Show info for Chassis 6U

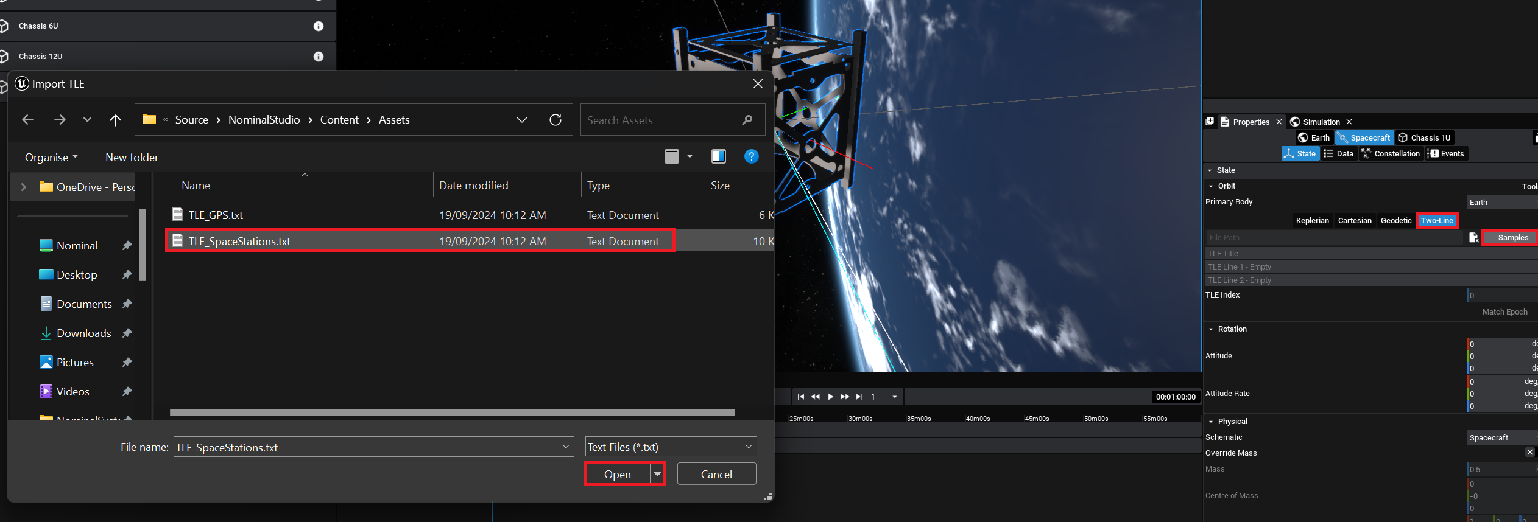pyautogui.click(x=318, y=26)
